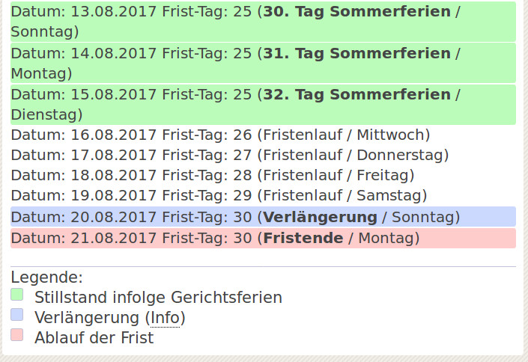This screenshot has height=362, width=528.
Task: Click the 19.08.2017 Fristenlauf Samstag entry
Action: (x=219, y=195)
